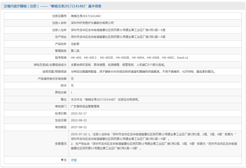This screenshot has height=168, width=246.
Task: Click approving authority 广东省药品监督管理局
Action: click(85, 106)
